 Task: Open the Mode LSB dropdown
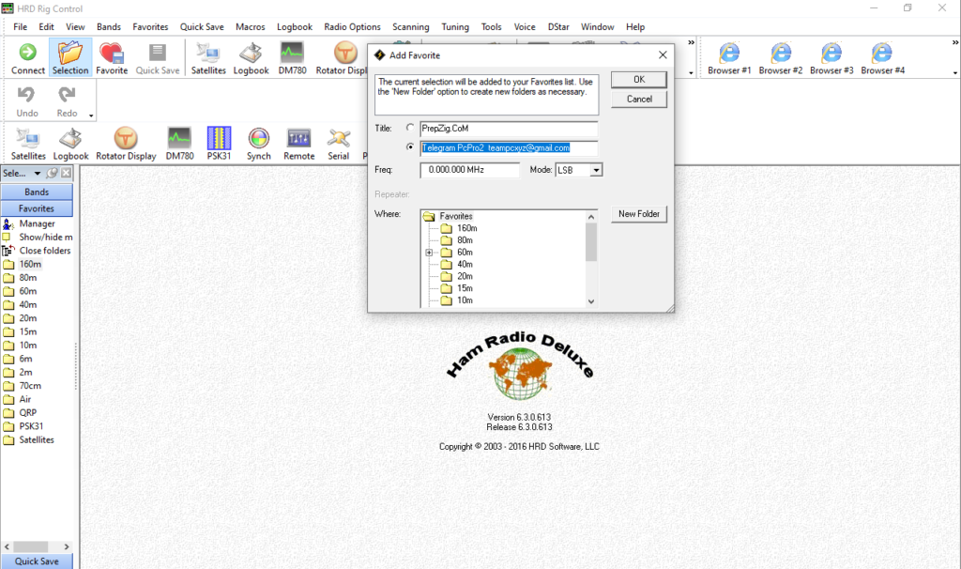[596, 170]
